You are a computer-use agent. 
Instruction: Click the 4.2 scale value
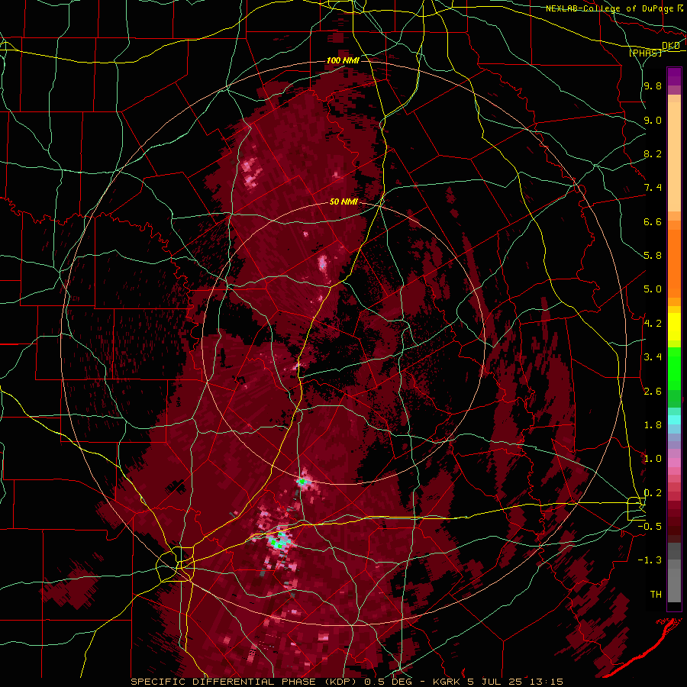653,324
